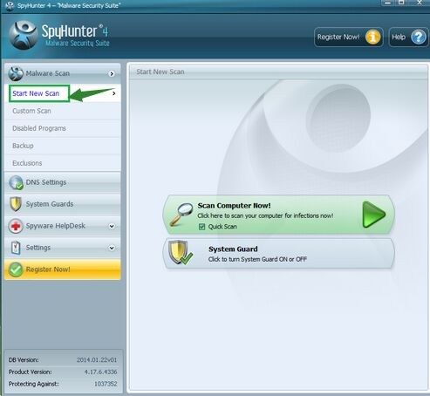Image resolution: width=430 pixels, height=396 pixels.
Task: Toggle the Quick Scan checkbox
Action: tap(201, 227)
